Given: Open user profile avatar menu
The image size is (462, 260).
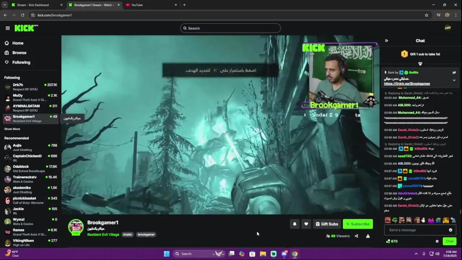Looking at the screenshot, I should (x=448, y=28).
